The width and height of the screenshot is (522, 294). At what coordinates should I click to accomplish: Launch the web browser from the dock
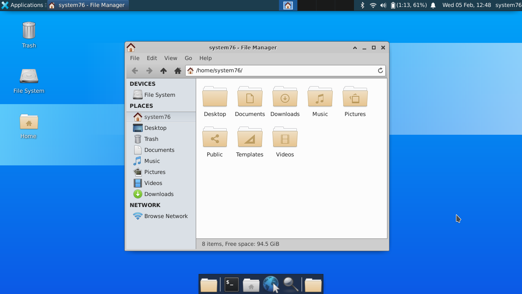click(x=270, y=284)
